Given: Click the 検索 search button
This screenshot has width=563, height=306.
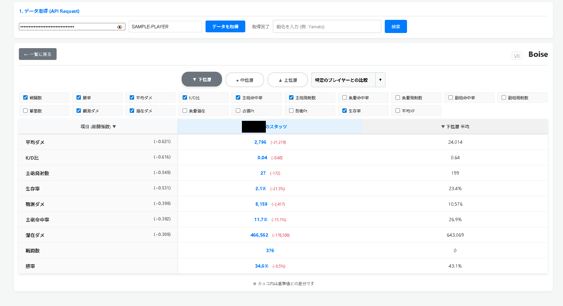Looking at the screenshot, I should [396, 27].
